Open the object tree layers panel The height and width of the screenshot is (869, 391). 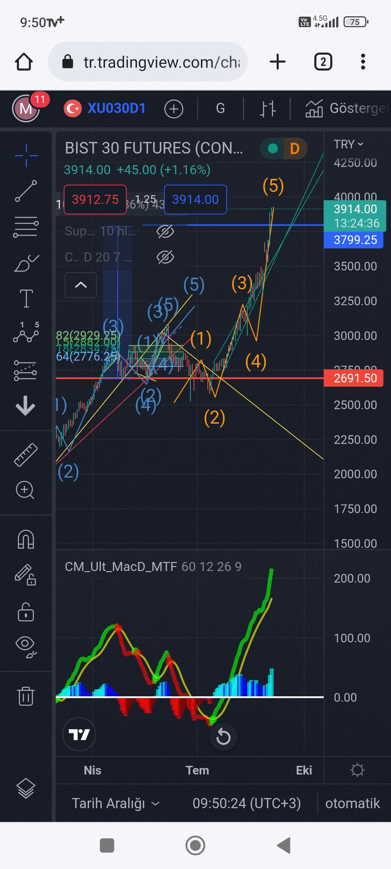[x=26, y=789]
